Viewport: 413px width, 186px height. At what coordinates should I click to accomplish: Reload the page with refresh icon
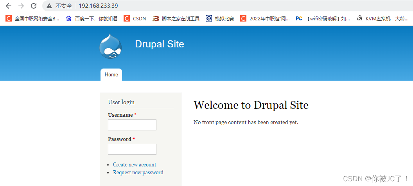pos(34,6)
